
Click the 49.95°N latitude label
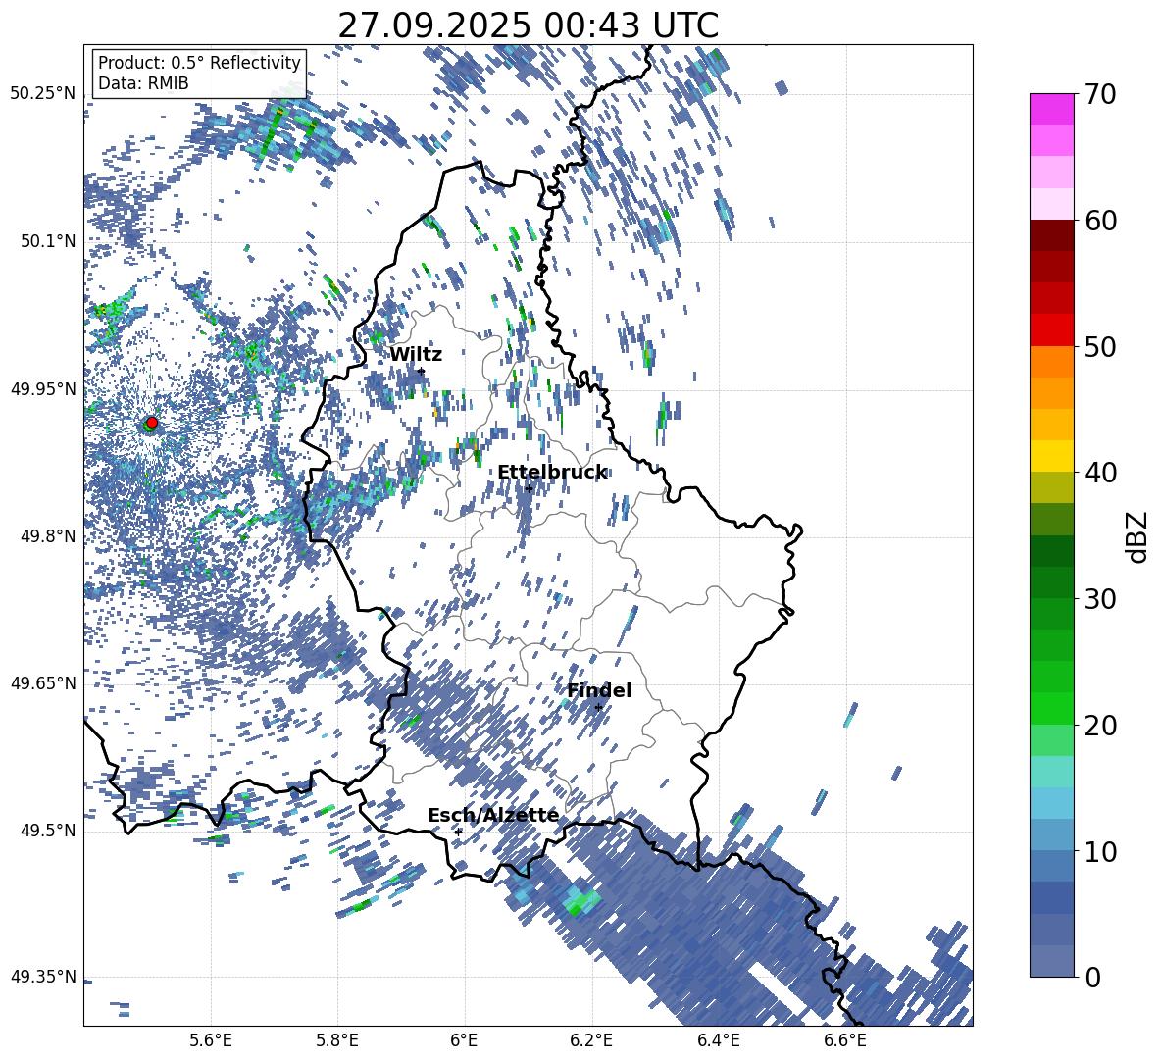pyautogui.click(x=43, y=389)
